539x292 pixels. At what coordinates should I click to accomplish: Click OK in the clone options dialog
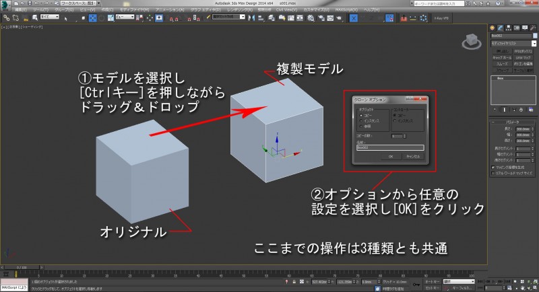[390, 155]
